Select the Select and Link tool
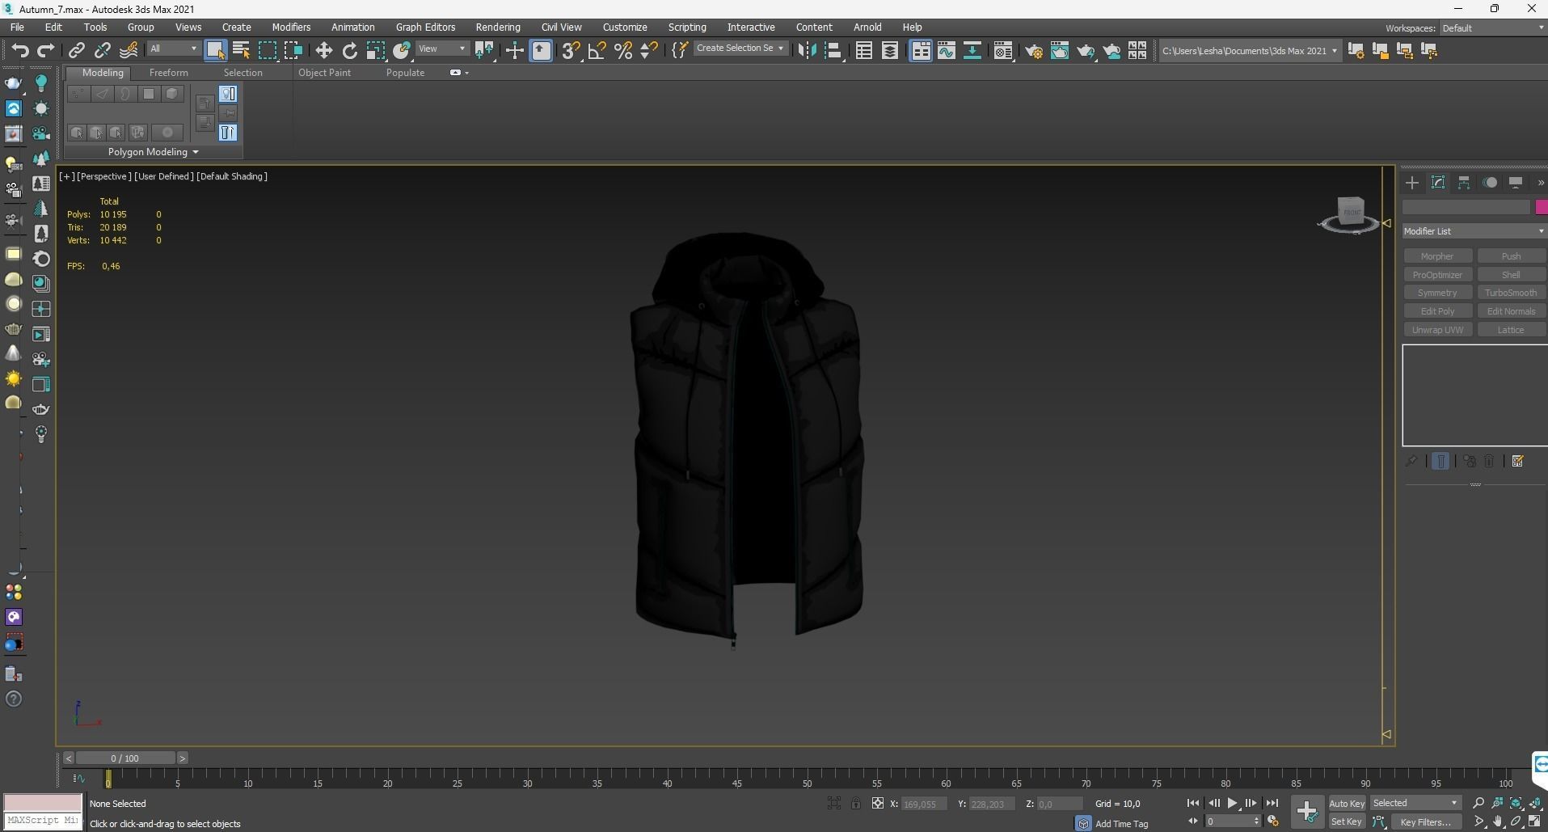This screenshot has height=832, width=1548. [x=76, y=50]
